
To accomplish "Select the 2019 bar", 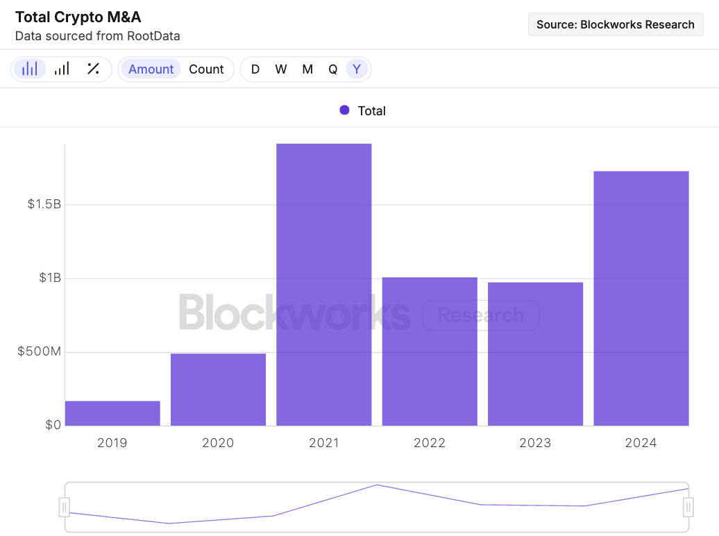I will point(112,413).
